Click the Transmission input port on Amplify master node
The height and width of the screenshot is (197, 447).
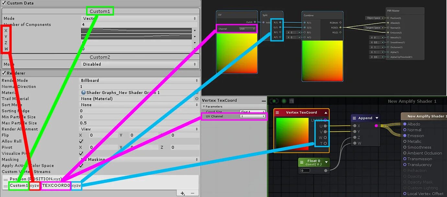tap(405, 159)
